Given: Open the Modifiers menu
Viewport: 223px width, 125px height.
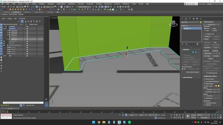Looking at the screenshot, I should [42, 4].
